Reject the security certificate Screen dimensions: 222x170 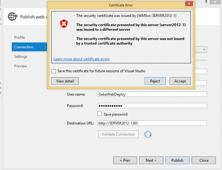(x=155, y=81)
